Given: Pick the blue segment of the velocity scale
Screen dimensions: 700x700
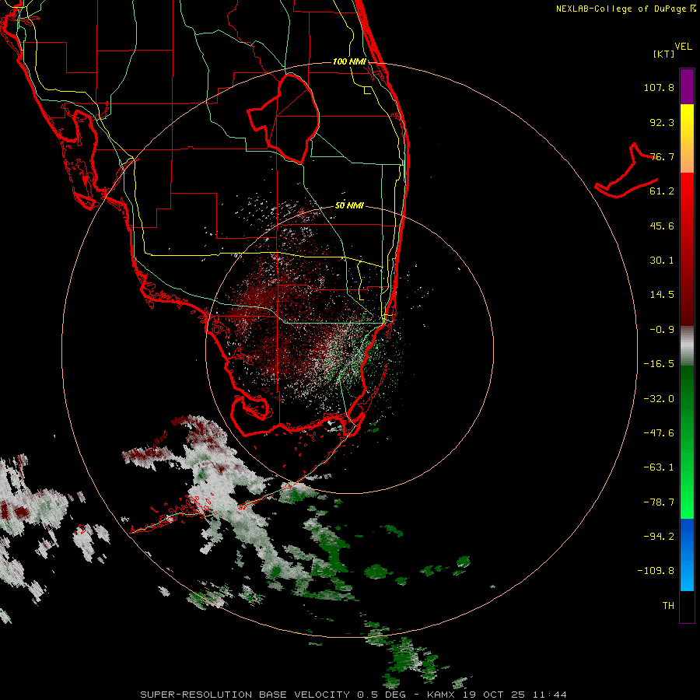Looking at the screenshot, I should click(687, 555).
